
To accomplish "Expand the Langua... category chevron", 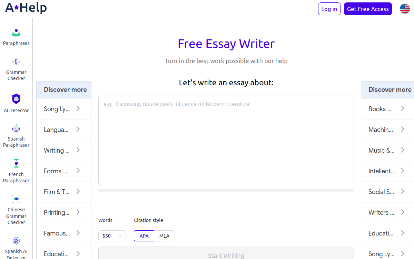I will [x=78, y=129].
